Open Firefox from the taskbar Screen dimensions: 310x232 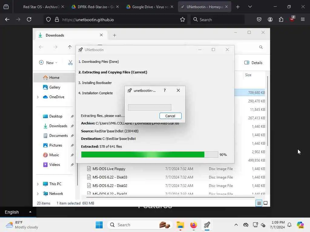pos(193,225)
